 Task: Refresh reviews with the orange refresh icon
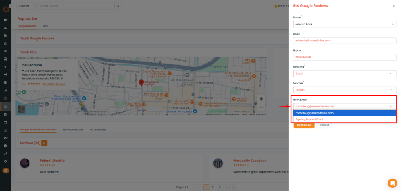click(x=44, y=143)
